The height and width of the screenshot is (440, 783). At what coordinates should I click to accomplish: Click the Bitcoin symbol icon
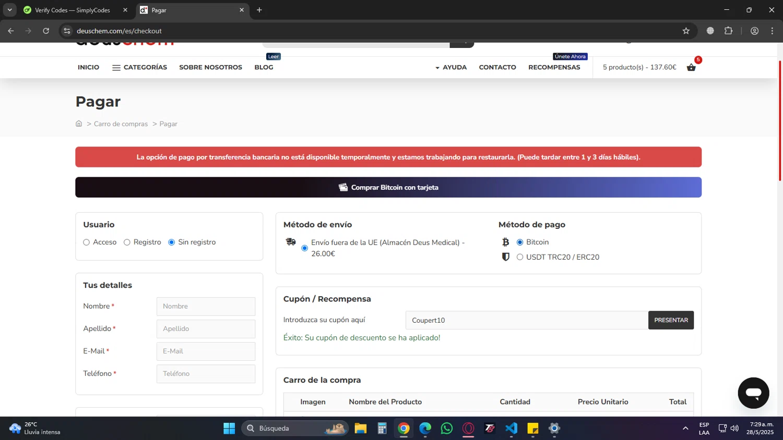coord(505,242)
